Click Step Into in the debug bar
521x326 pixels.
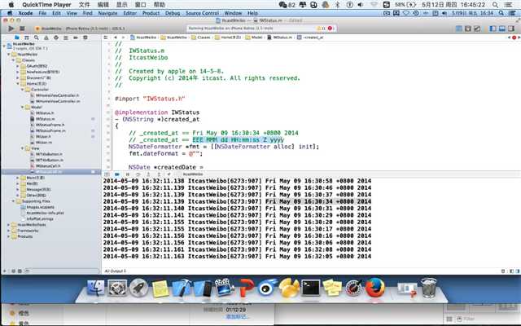(148, 174)
